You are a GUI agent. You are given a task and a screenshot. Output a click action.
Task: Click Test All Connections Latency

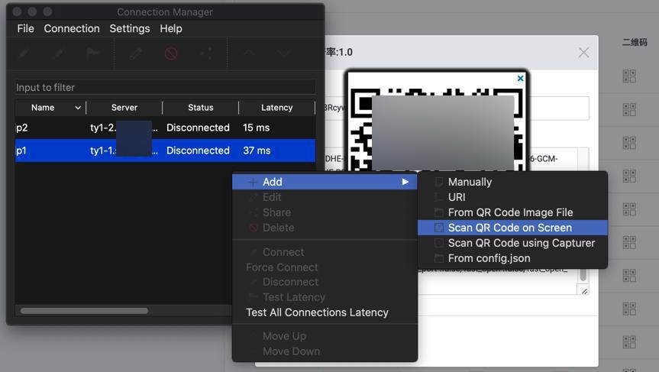click(325, 312)
